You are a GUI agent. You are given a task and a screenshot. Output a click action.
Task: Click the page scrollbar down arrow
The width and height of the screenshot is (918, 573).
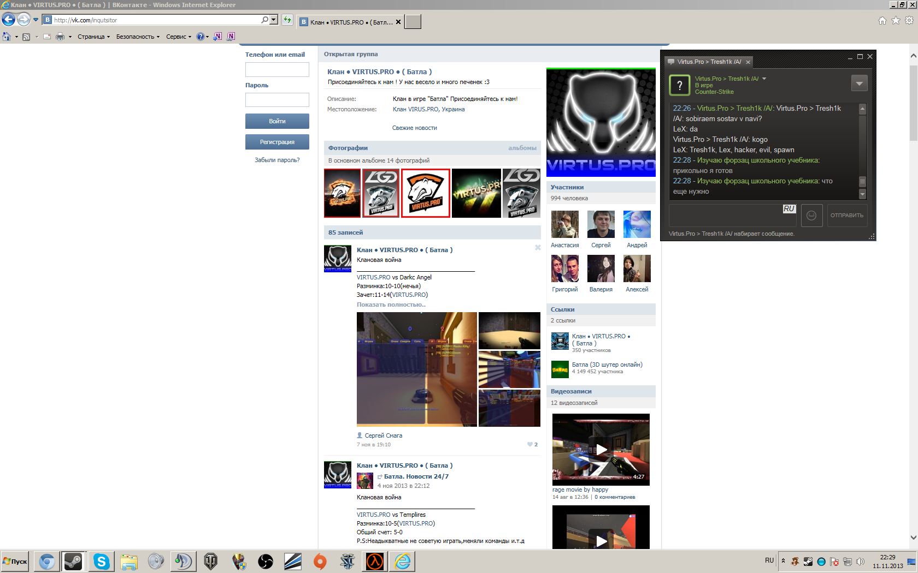[x=913, y=538]
